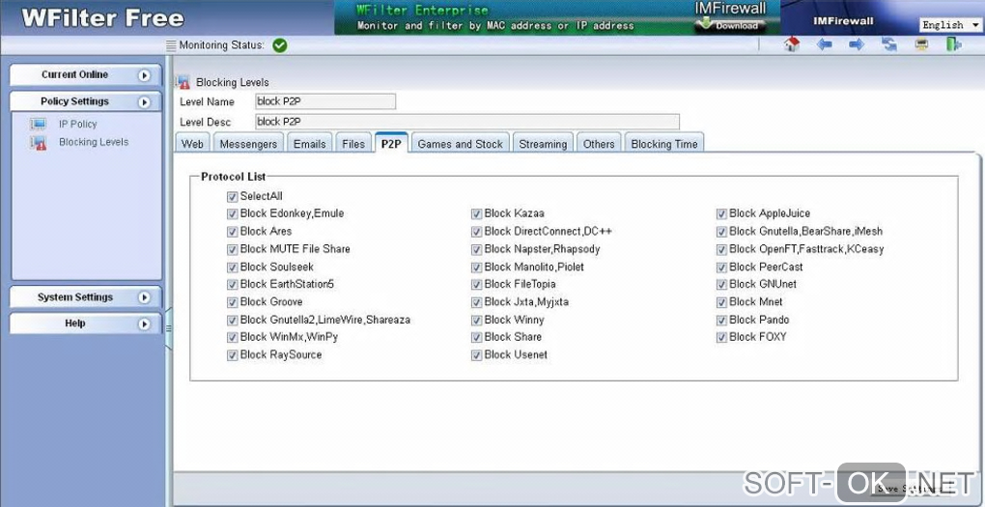Viewport: 985px width, 507px height.
Task: Switch to Games and Stock tab
Action: (460, 144)
